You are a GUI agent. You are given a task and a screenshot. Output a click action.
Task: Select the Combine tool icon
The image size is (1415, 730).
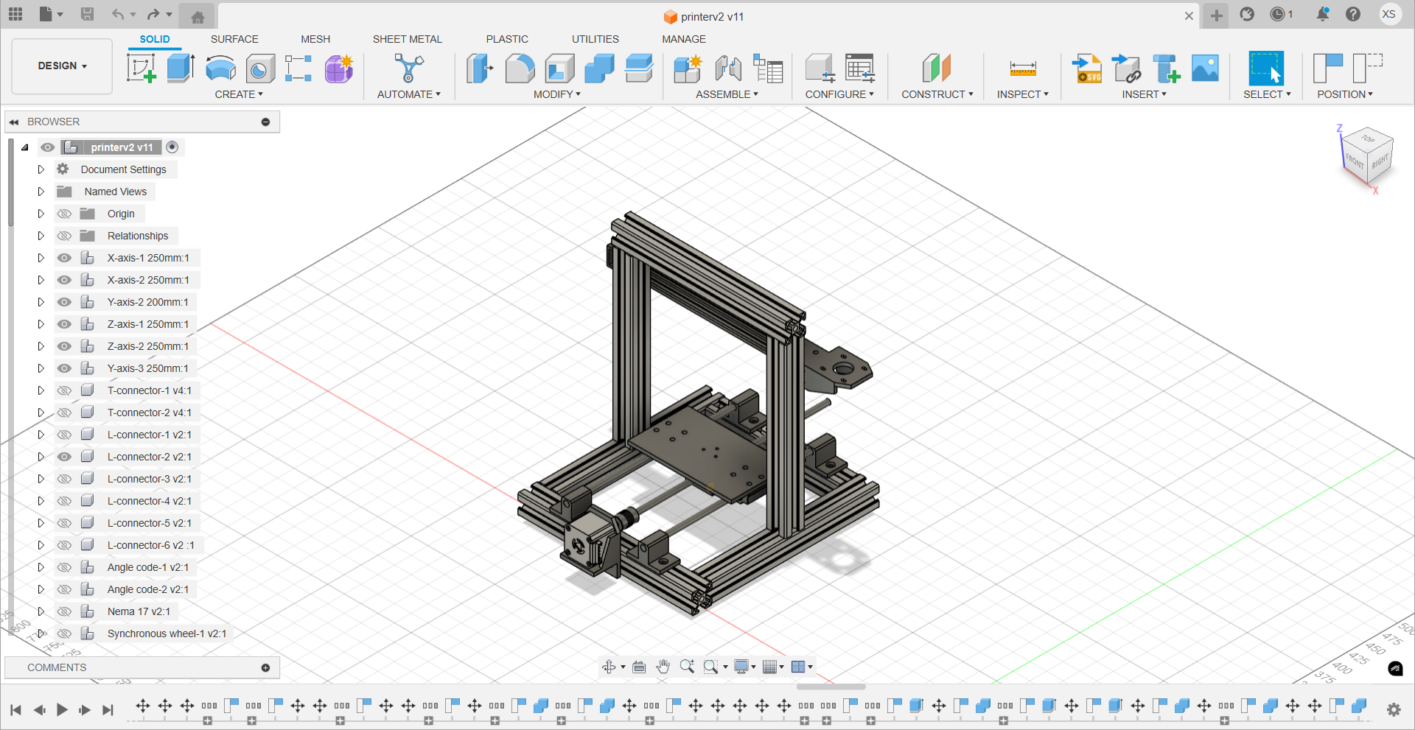coord(599,69)
